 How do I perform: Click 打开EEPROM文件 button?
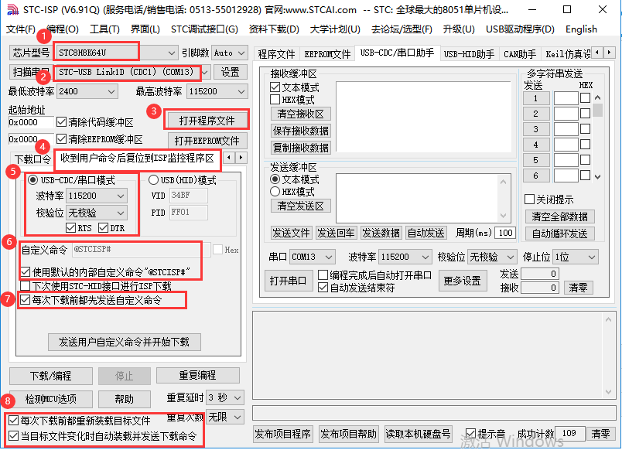(x=207, y=141)
